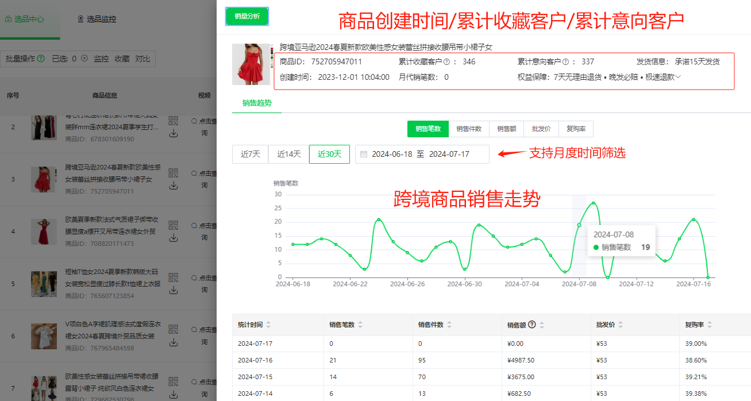Viewport: 751px width, 401px height.
Task: Click the download icon for product 678301609190
Action: pos(173,132)
